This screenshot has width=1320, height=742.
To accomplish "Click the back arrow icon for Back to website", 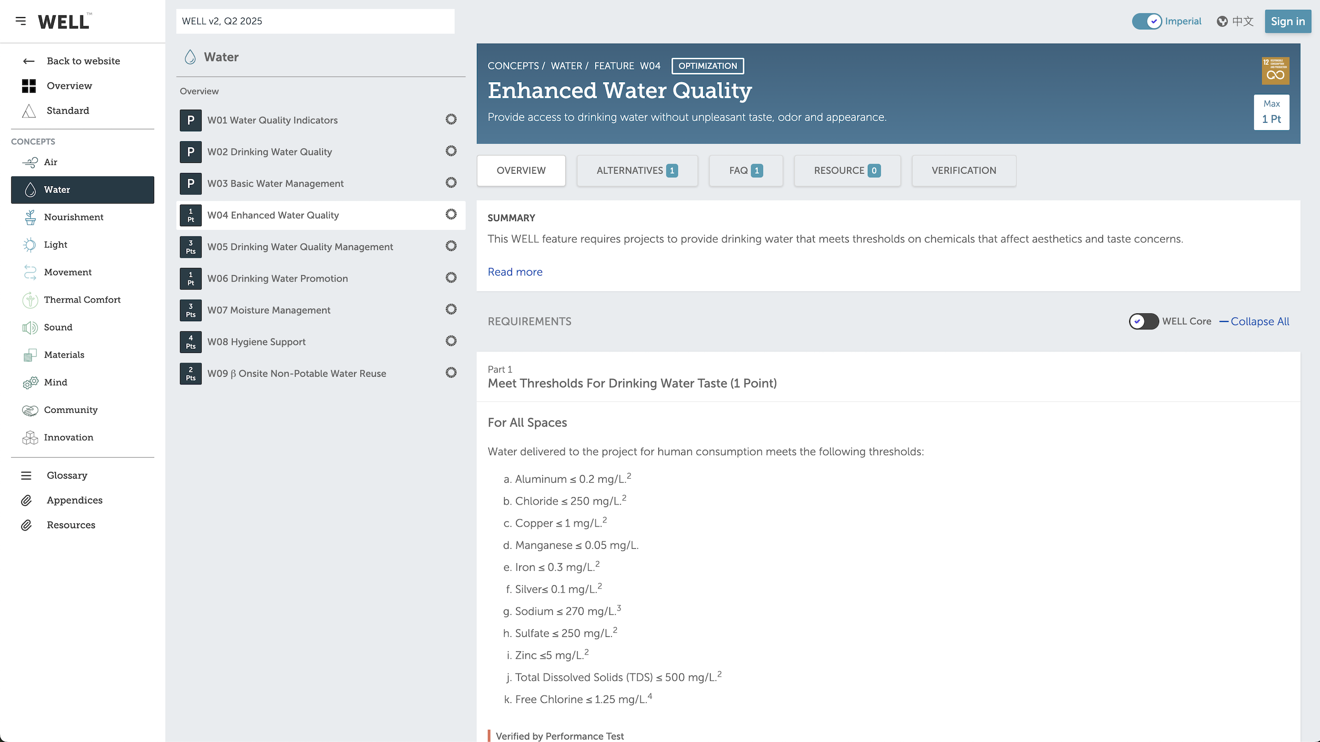I will [29, 61].
